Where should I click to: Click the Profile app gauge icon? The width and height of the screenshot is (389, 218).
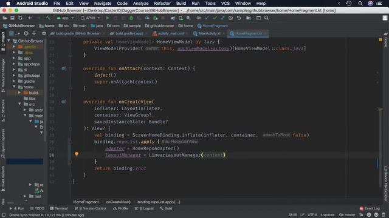[x=147, y=18]
